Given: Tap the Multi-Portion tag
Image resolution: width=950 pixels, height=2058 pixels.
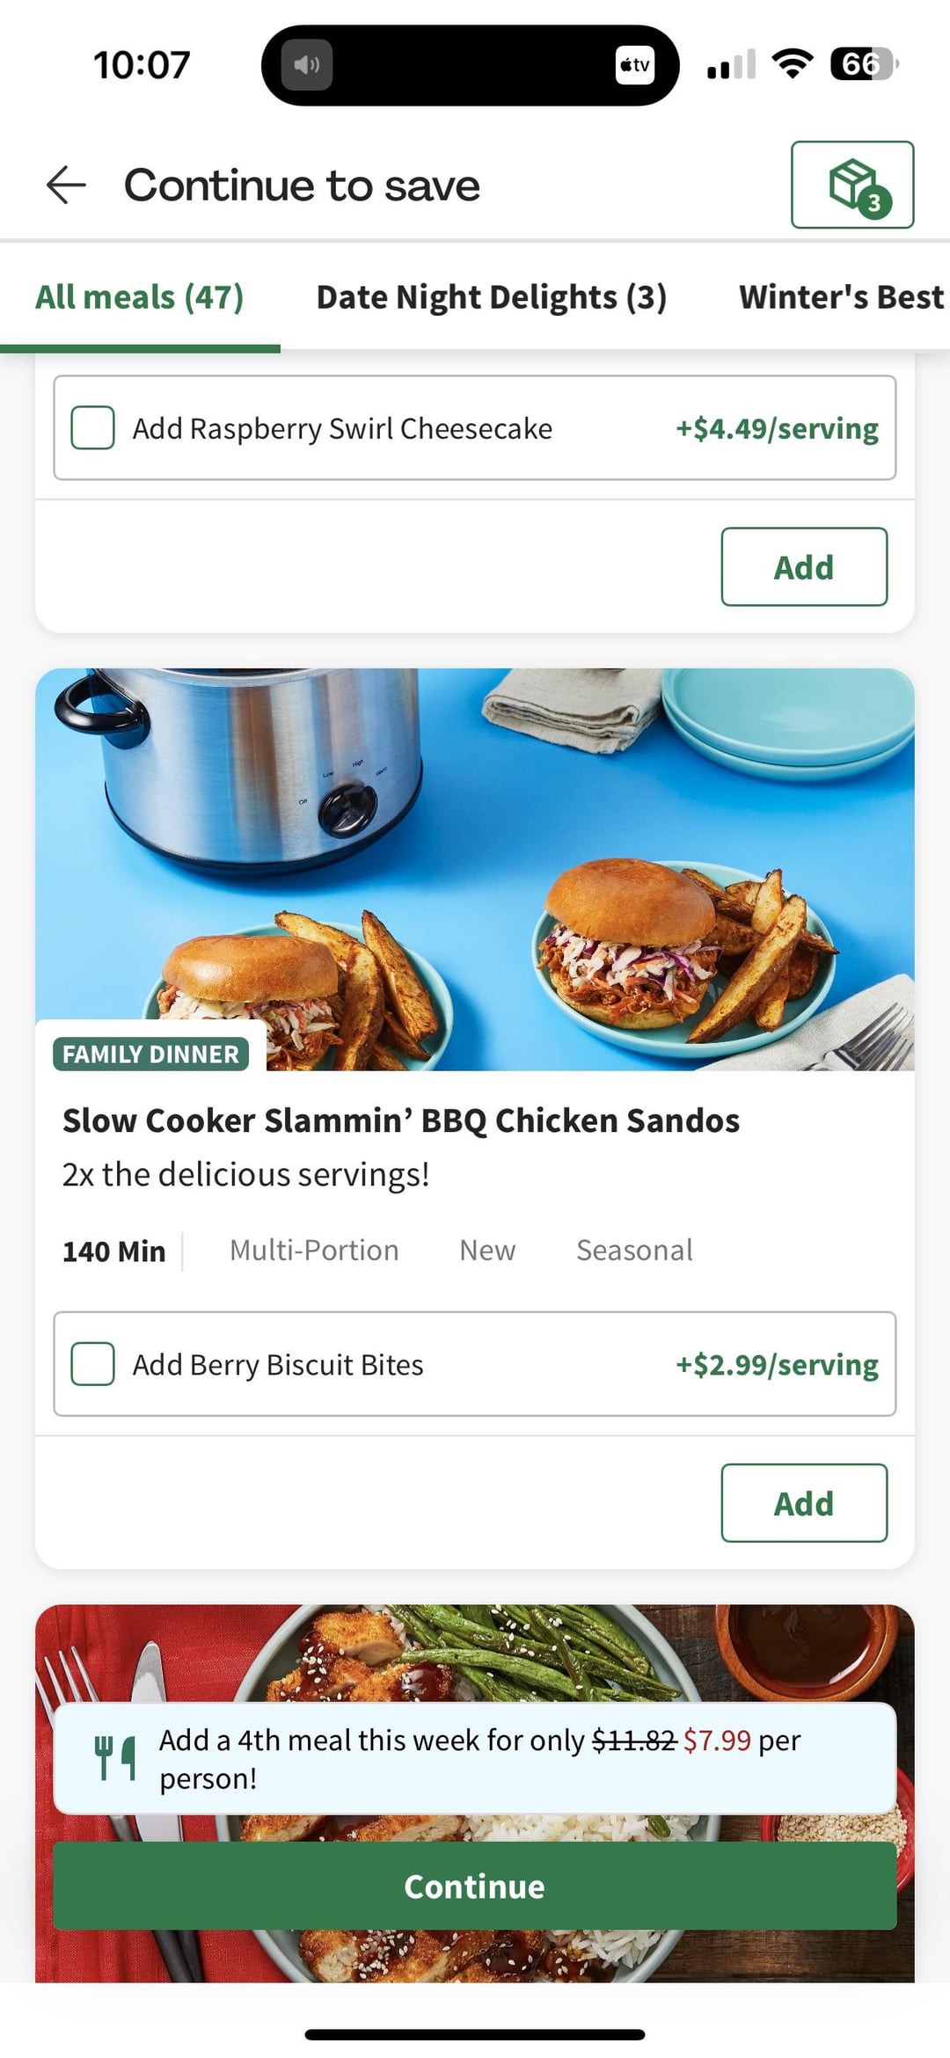Looking at the screenshot, I should click(314, 1250).
